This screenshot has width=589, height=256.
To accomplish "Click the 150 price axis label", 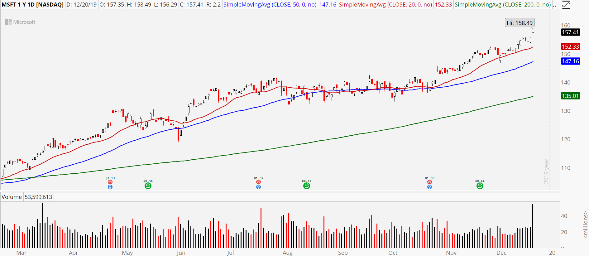I will point(566,54).
